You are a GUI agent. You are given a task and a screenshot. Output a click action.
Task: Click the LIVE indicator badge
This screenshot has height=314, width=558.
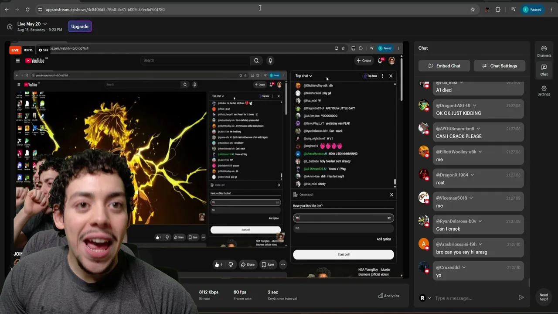click(x=15, y=50)
